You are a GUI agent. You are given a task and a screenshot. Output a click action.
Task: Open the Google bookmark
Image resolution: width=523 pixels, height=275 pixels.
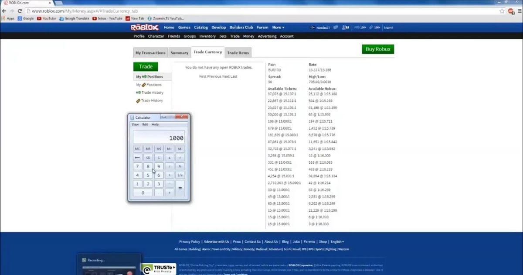tap(26, 18)
